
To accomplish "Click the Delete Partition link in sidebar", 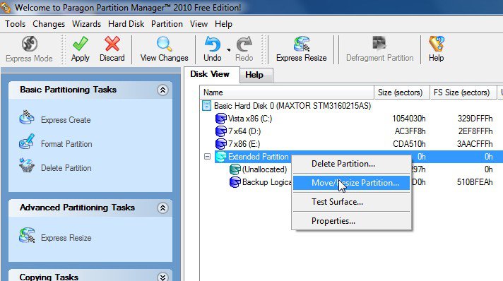I will tap(66, 168).
